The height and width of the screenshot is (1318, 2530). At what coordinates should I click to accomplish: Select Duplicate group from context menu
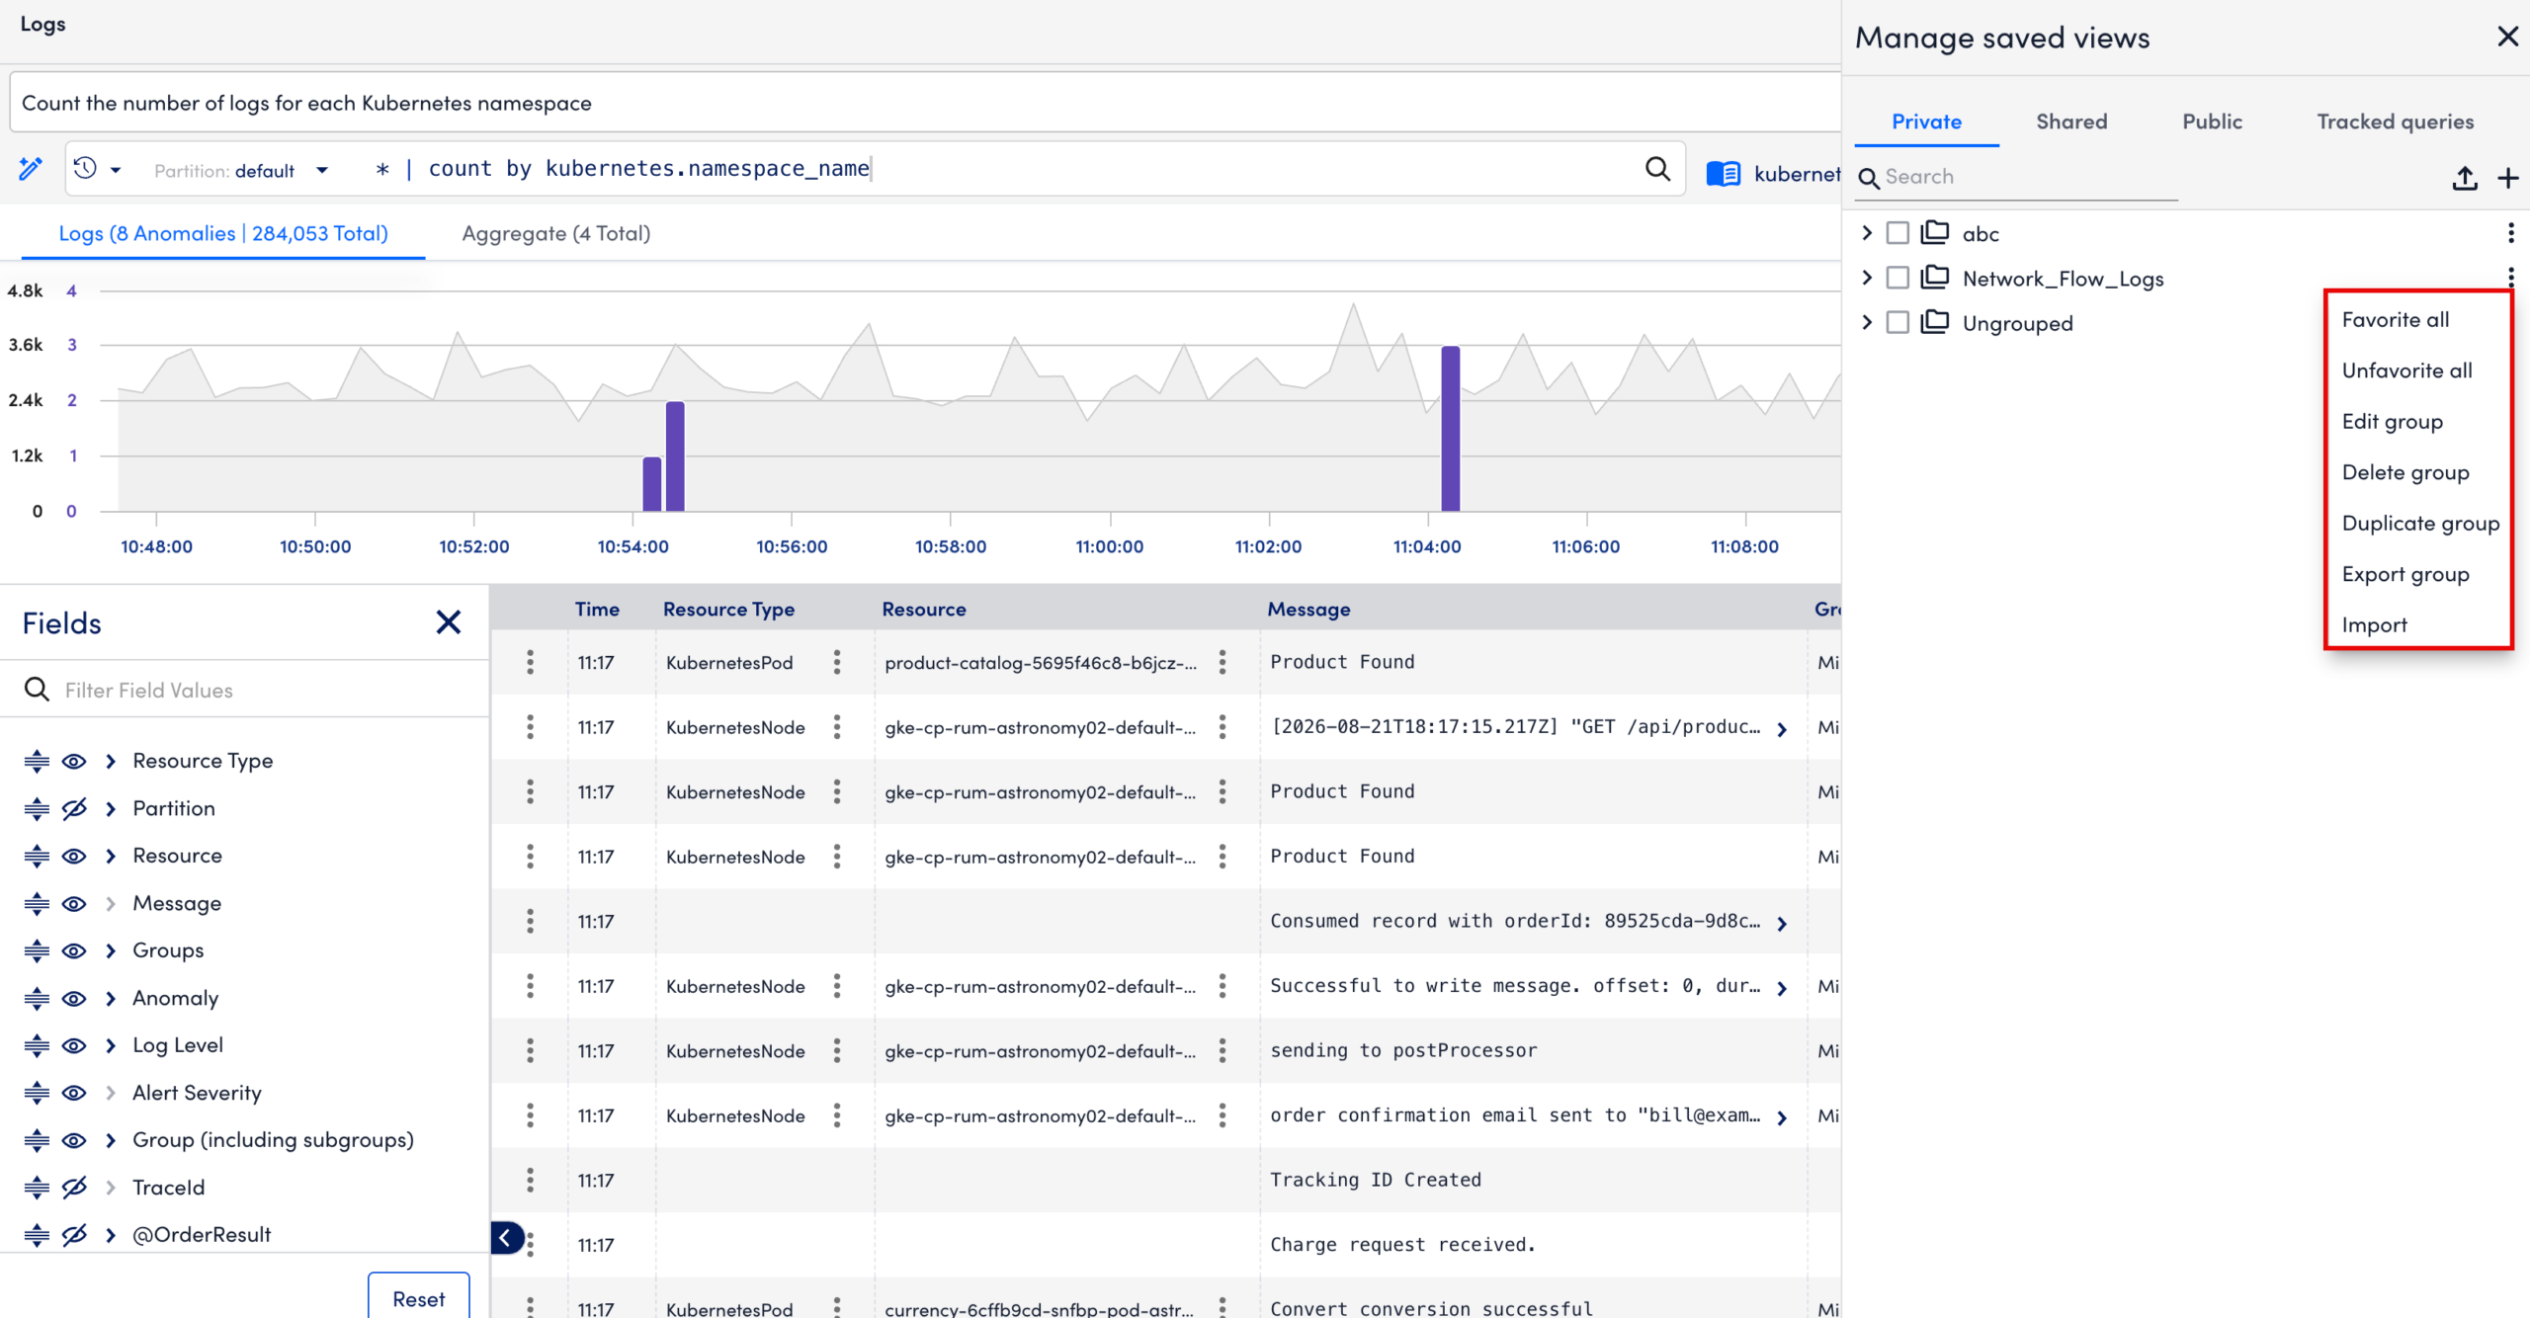pos(2419,523)
